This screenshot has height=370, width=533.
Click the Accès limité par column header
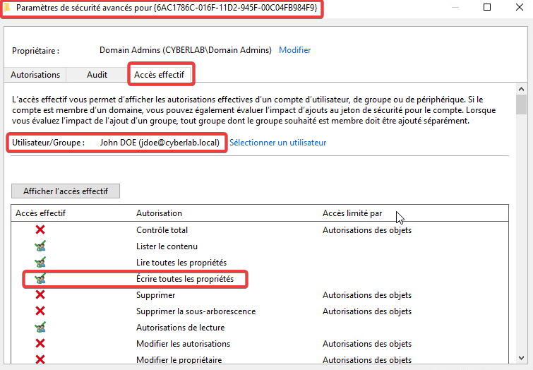coord(352,213)
